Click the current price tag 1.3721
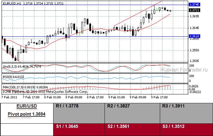The image size is (213, 136). 194,10
